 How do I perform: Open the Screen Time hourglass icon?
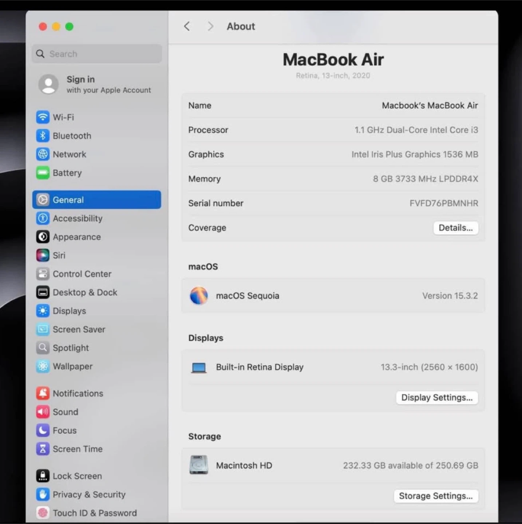pos(43,449)
